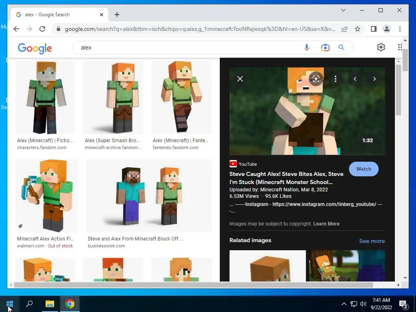Search by voice microphone icon
Viewport: 416px width, 312px height.
tap(307, 48)
